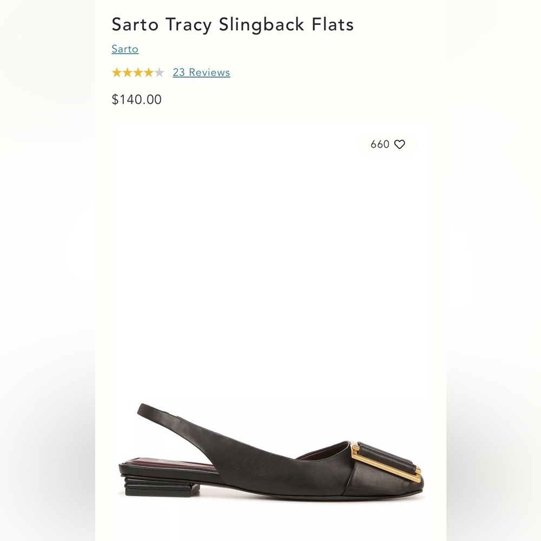Click the heart outline next to the like count

[400, 144]
